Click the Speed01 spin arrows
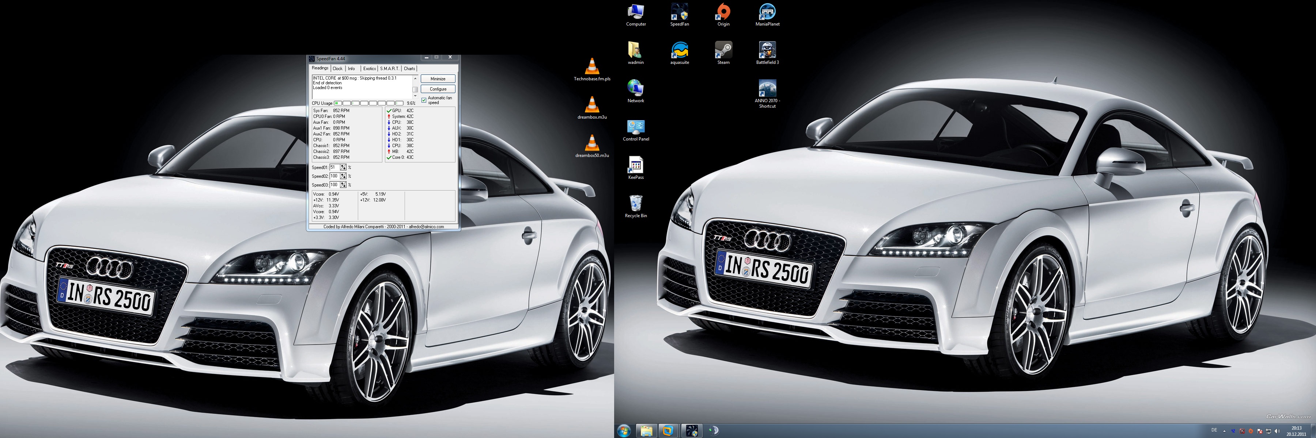Screen dimensions: 1316x438 [x=343, y=167]
